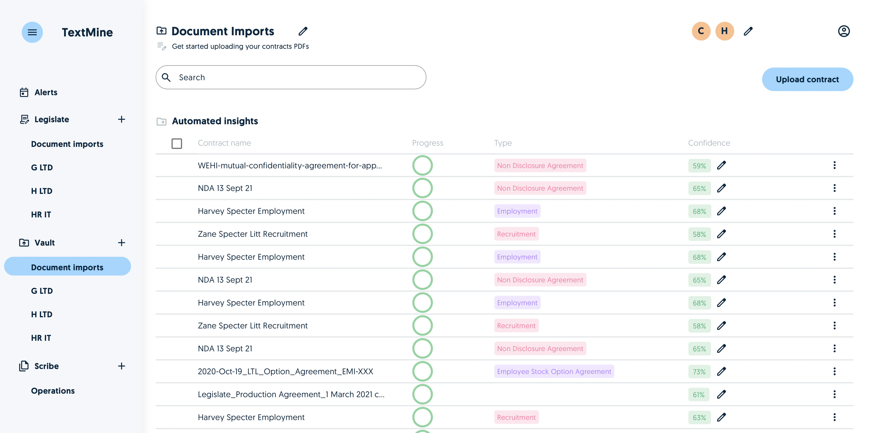Click the Upload contract button

[x=807, y=79]
